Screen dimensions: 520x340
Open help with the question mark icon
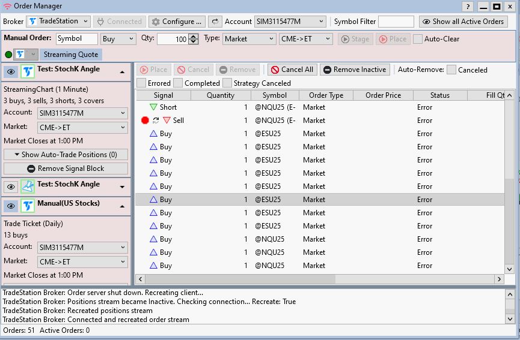coord(468,7)
